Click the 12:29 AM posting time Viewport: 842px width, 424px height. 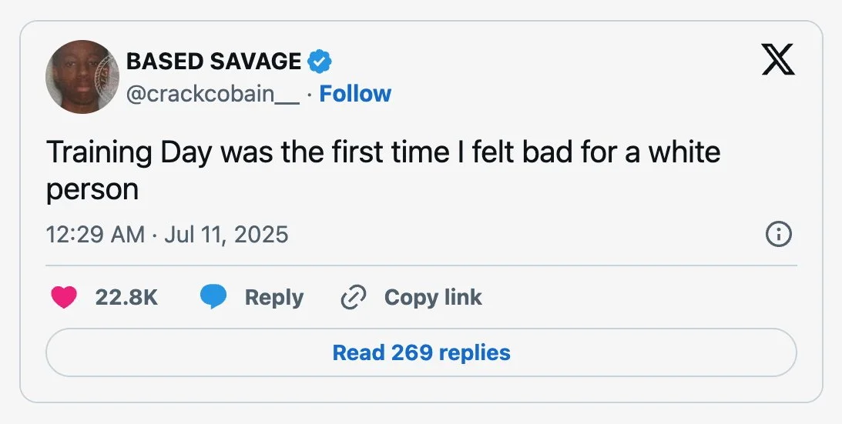(95, 234)
